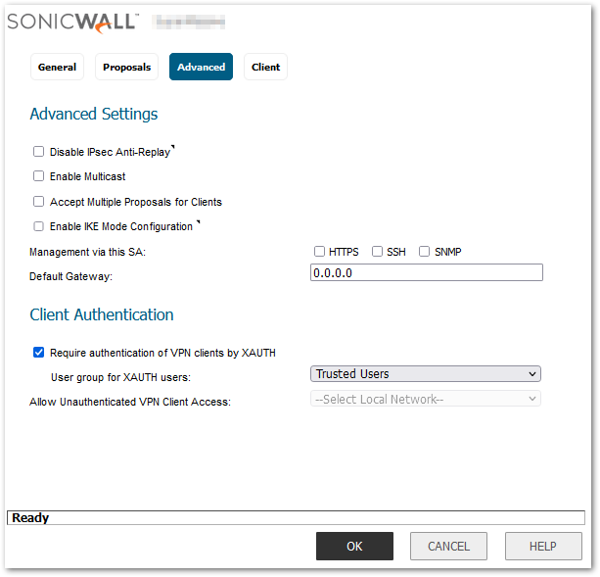Image resolution: width=600 pixels, height=577 pixels.
Task: Switch to the General tab
Action: (57, 67)
